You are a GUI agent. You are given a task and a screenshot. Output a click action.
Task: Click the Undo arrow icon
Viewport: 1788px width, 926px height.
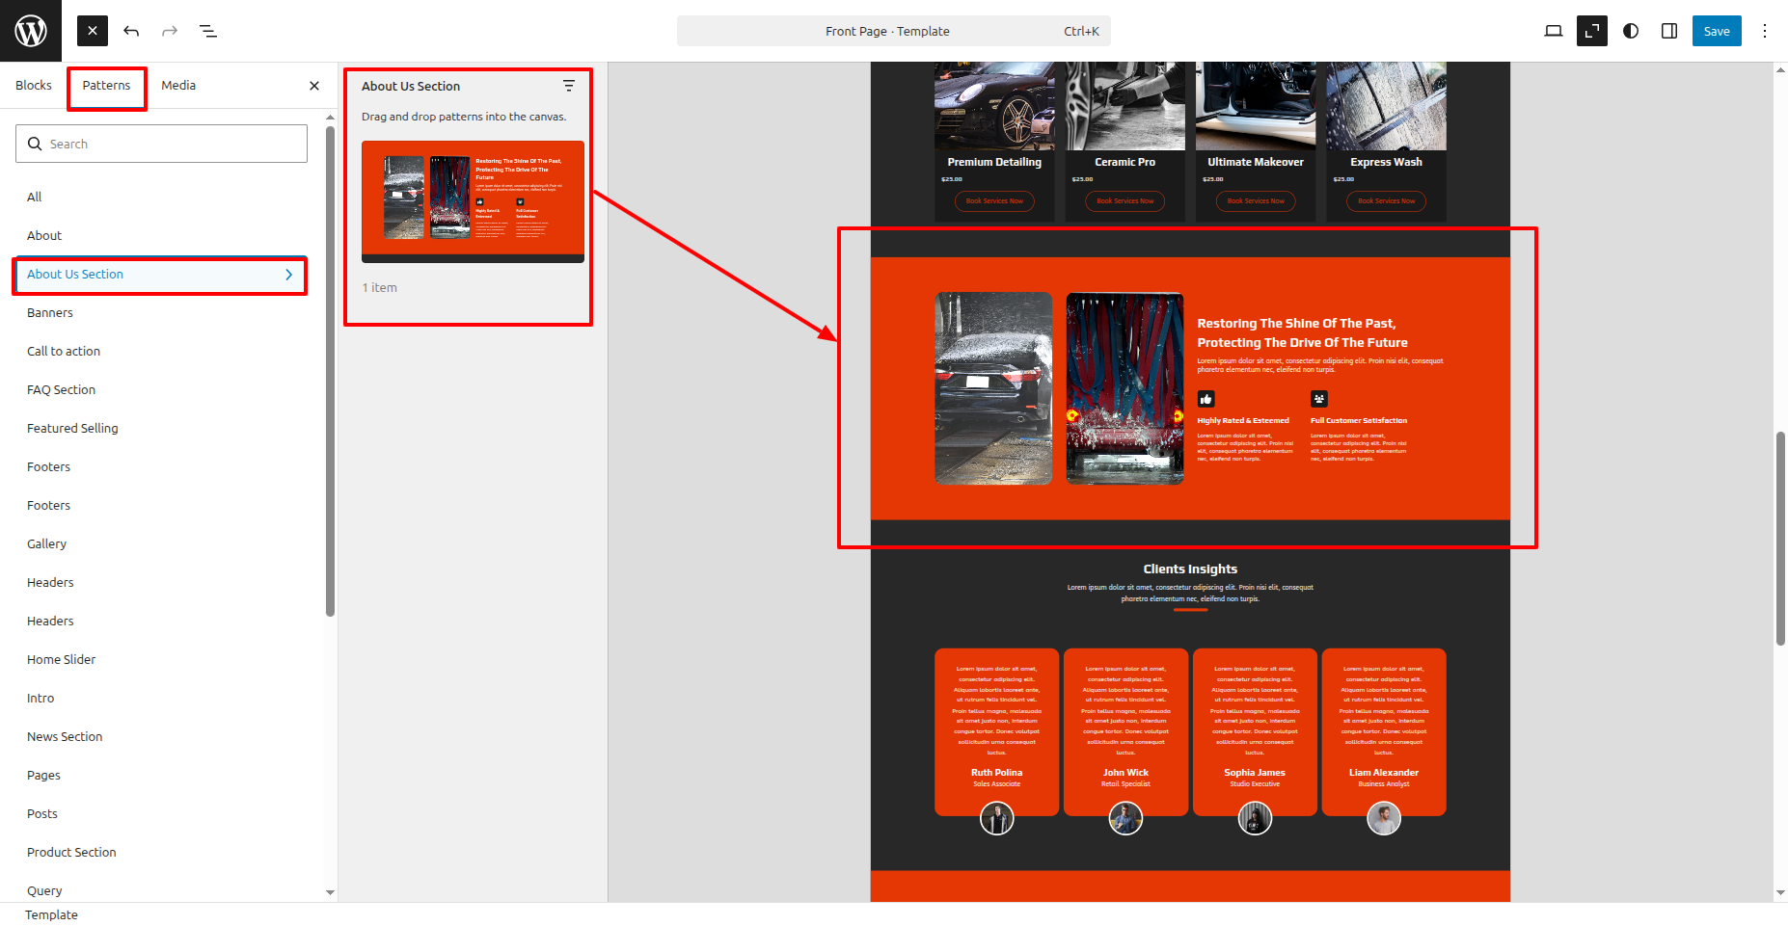click(x=131, y=31)
